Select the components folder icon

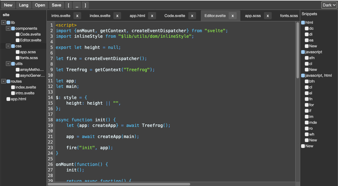13,28
